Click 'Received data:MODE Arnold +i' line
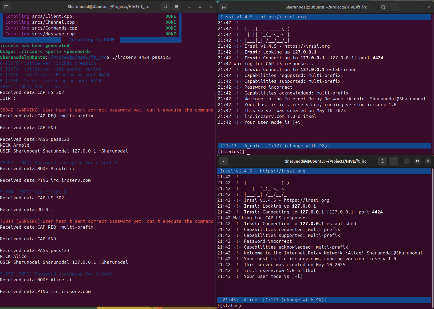 coord(37,168)
